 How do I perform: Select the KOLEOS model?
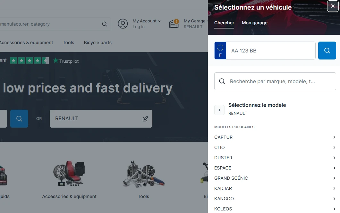point(275,209)
